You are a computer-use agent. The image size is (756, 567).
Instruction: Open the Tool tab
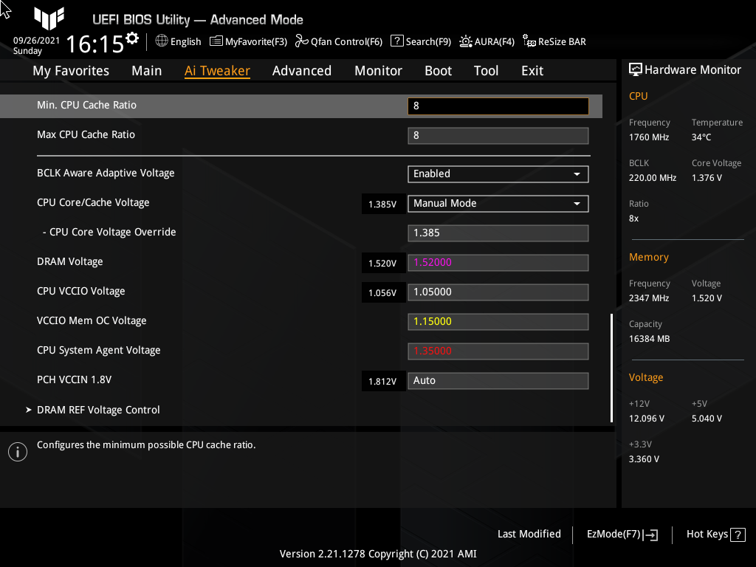(486, 71)
